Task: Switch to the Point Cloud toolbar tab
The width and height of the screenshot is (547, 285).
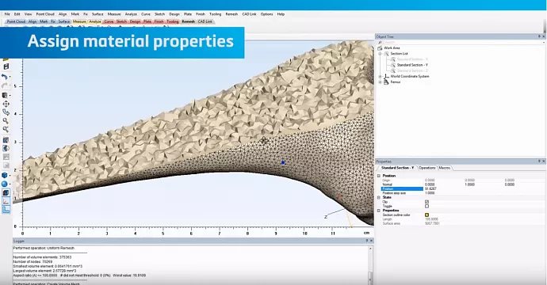Action: (16, 21)
